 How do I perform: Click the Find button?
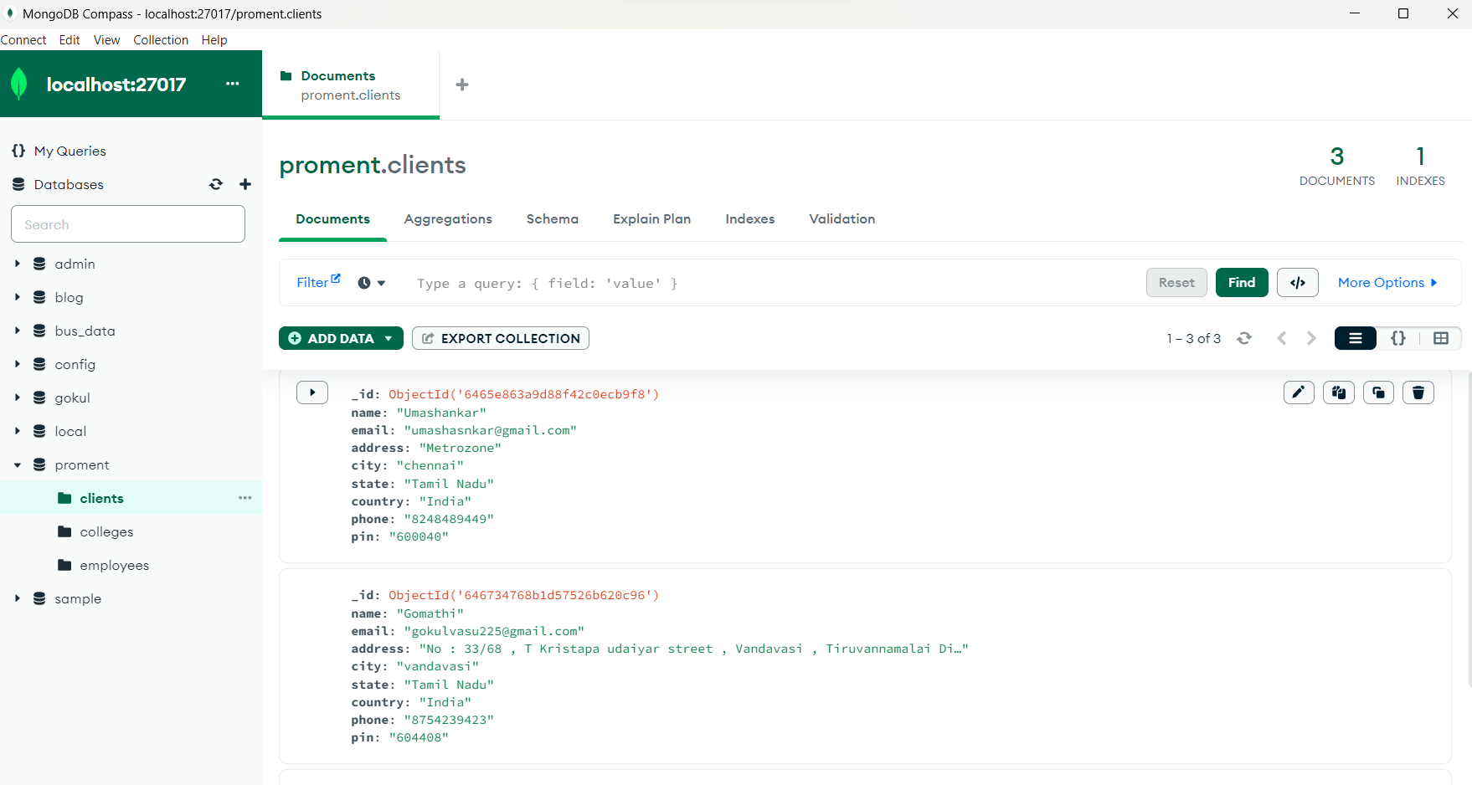pos(1242,282)
